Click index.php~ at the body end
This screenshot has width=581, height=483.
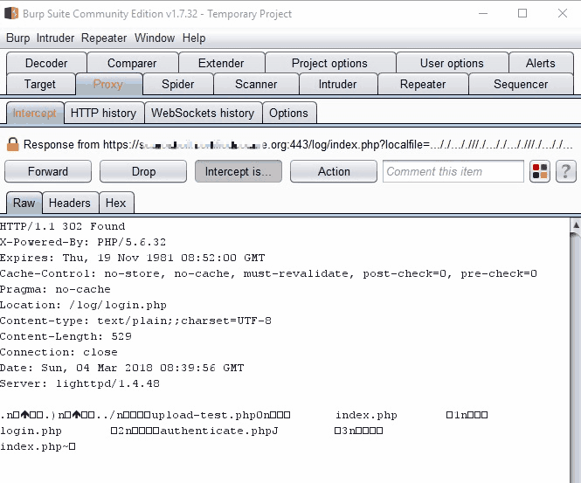click(x=38, y=446)
